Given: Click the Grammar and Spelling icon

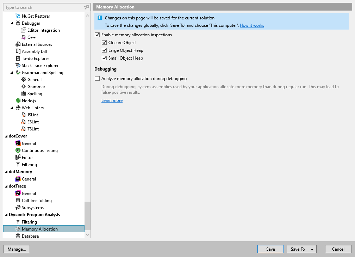Looking at the screenshot, I should click(18, 73).
